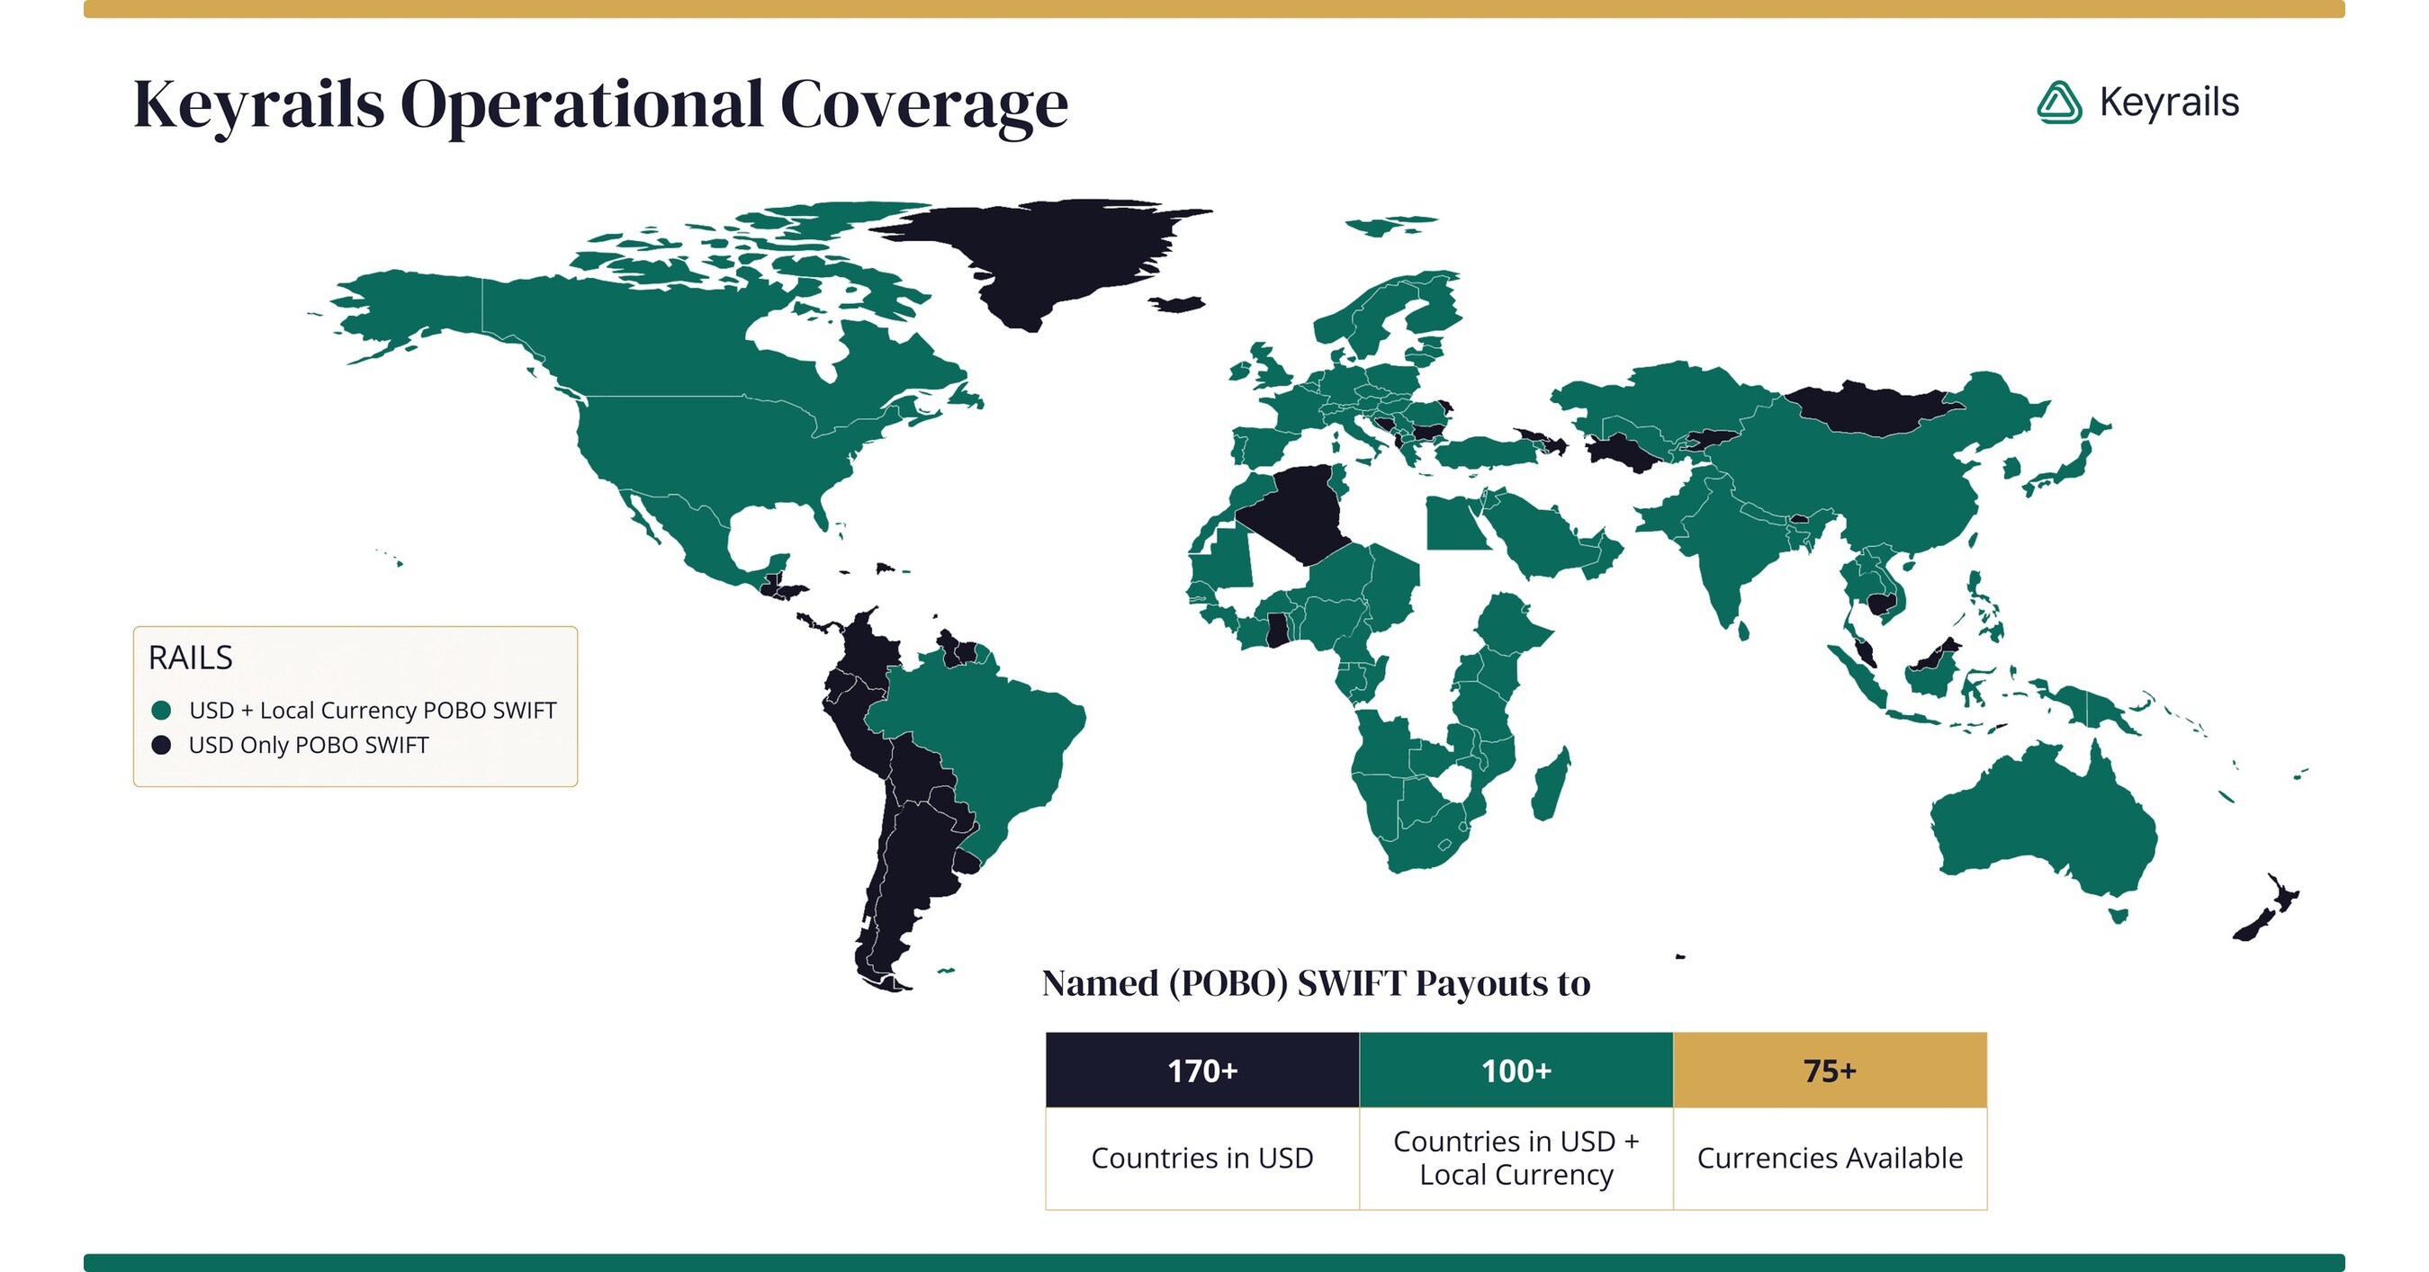Click the "170+" dark table header cell
The width and height of the screenshot is (2429, 1272).
click(1202, 1070)
